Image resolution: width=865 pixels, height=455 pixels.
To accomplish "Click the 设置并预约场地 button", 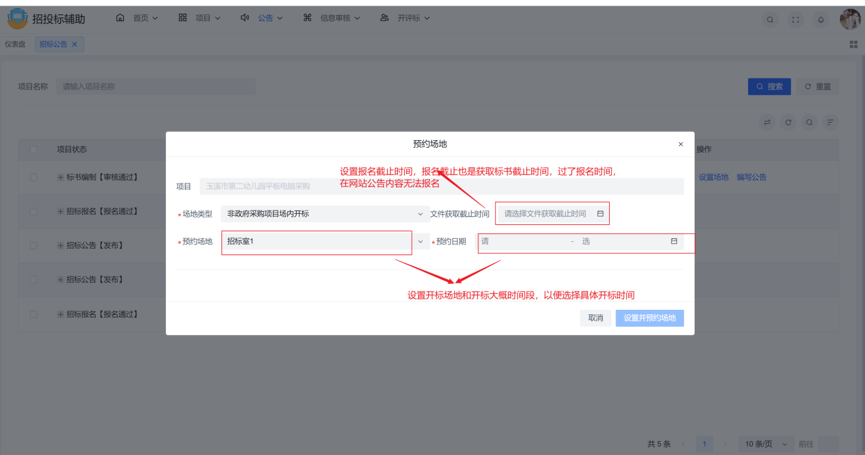I will tap(649, 318).
